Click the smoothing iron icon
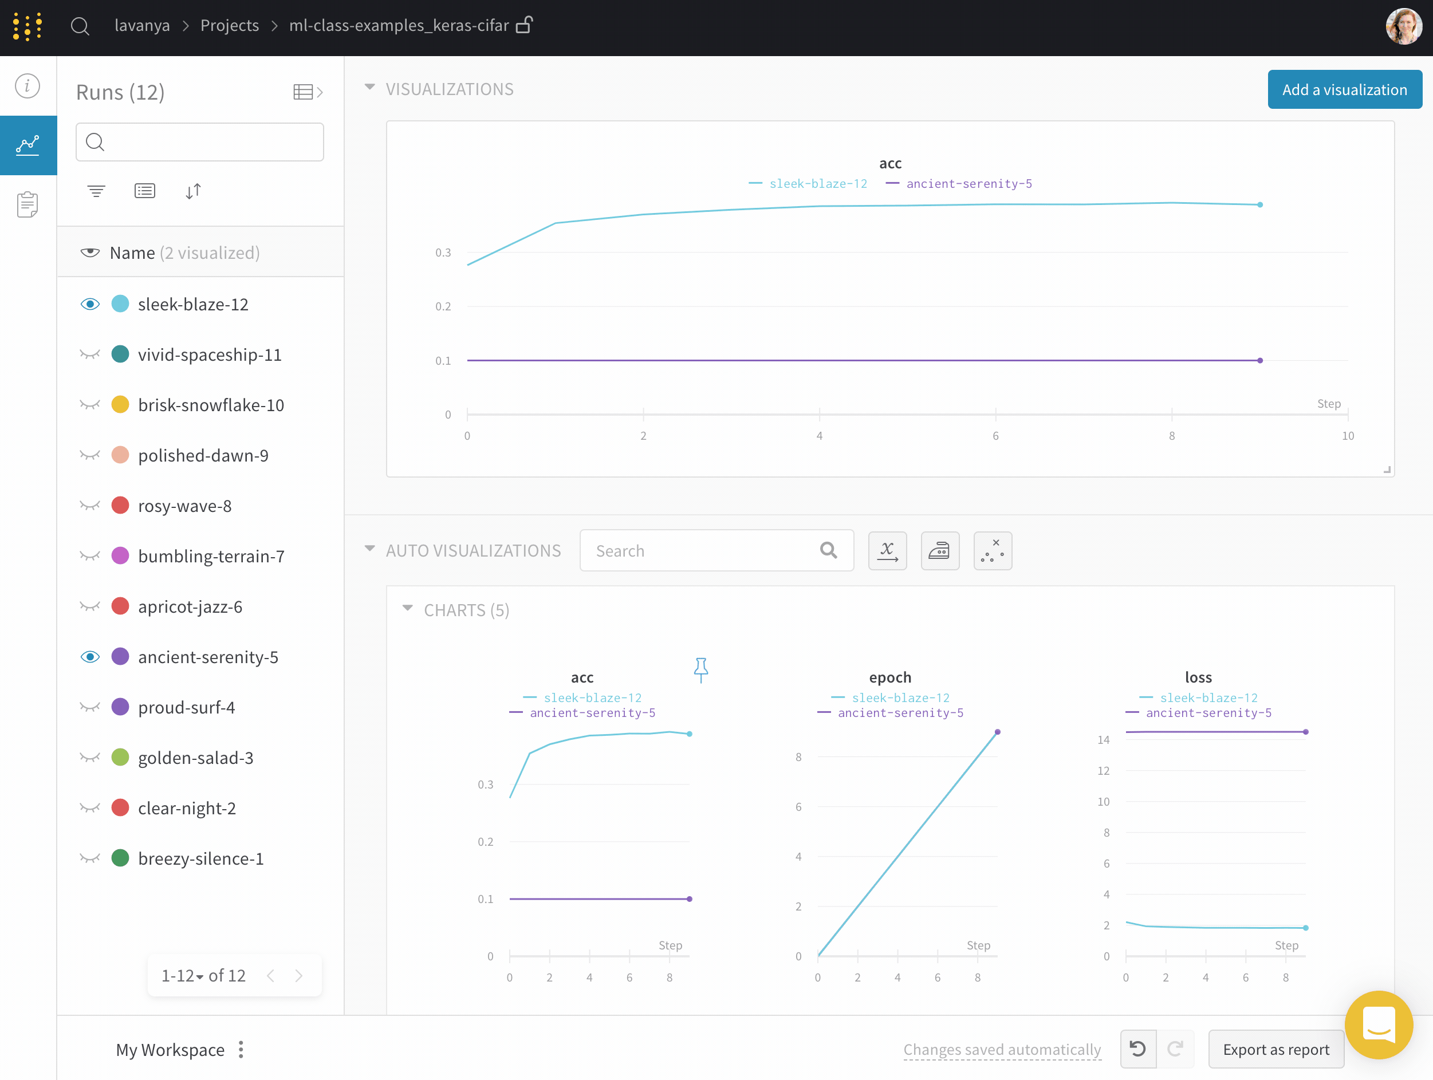This screenshot has height=1080, width=1433. (939, 551)
